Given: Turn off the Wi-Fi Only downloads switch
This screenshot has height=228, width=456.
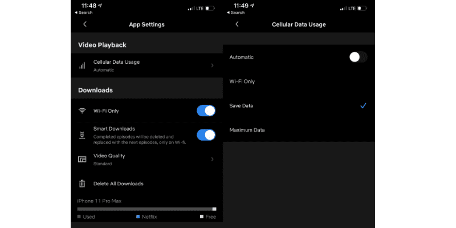Looking at the screenshot, I should coord(206,111).
